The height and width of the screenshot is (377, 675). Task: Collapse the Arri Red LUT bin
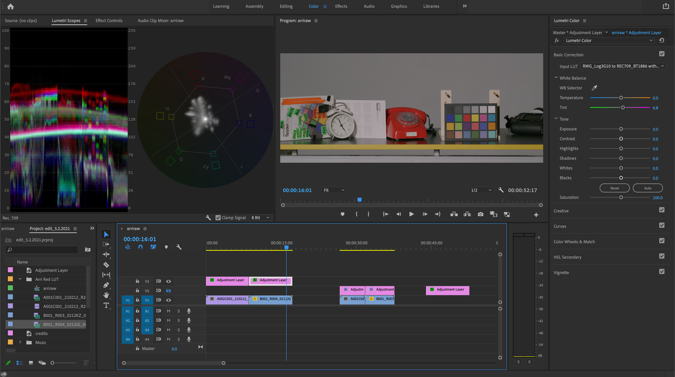(21, 279)
